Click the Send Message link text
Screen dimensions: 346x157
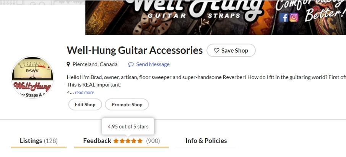pos(153,64)
